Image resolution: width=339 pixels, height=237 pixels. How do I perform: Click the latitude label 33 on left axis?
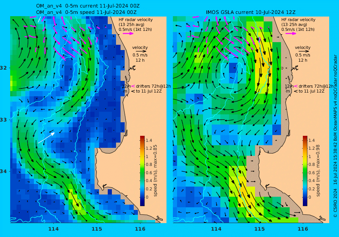(x=3, y=120)
